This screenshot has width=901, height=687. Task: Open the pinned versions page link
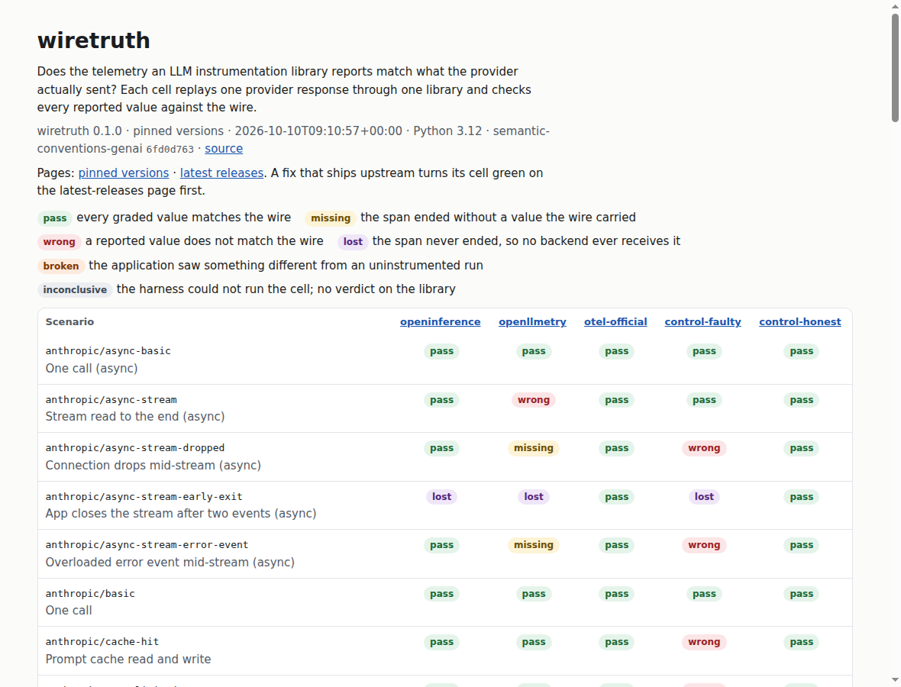(x=124, y=173)
